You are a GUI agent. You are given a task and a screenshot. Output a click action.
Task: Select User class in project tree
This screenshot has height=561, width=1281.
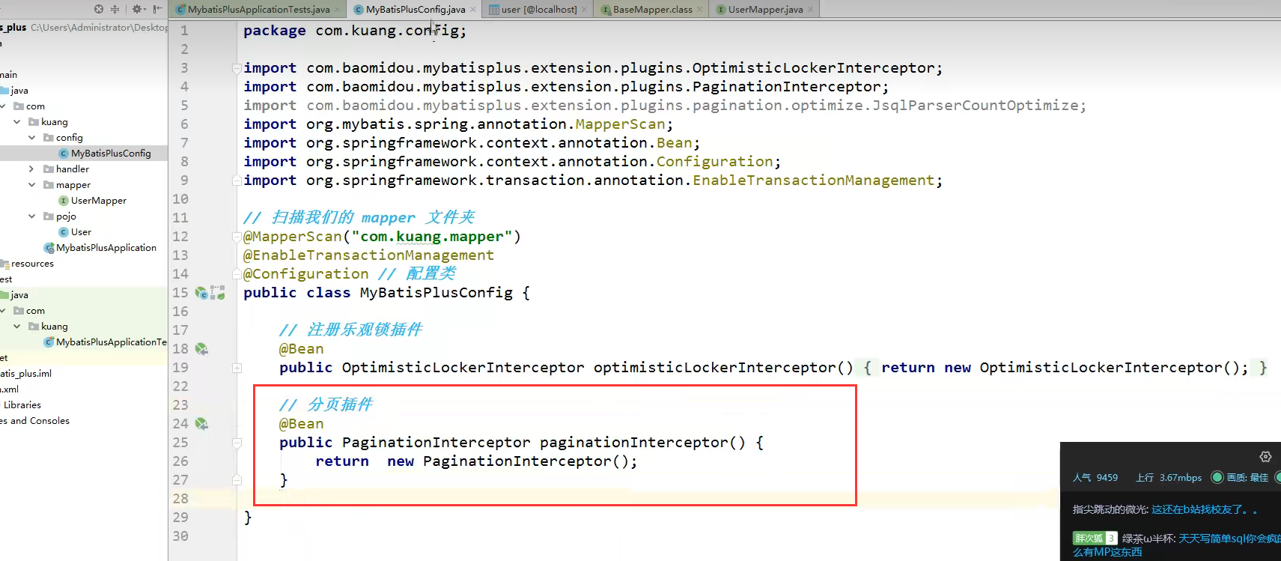81,232
